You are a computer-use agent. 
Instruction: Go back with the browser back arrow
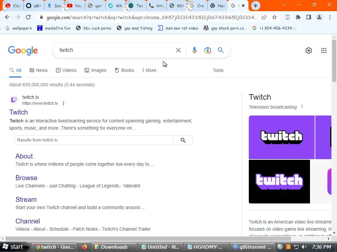point(7,17)
